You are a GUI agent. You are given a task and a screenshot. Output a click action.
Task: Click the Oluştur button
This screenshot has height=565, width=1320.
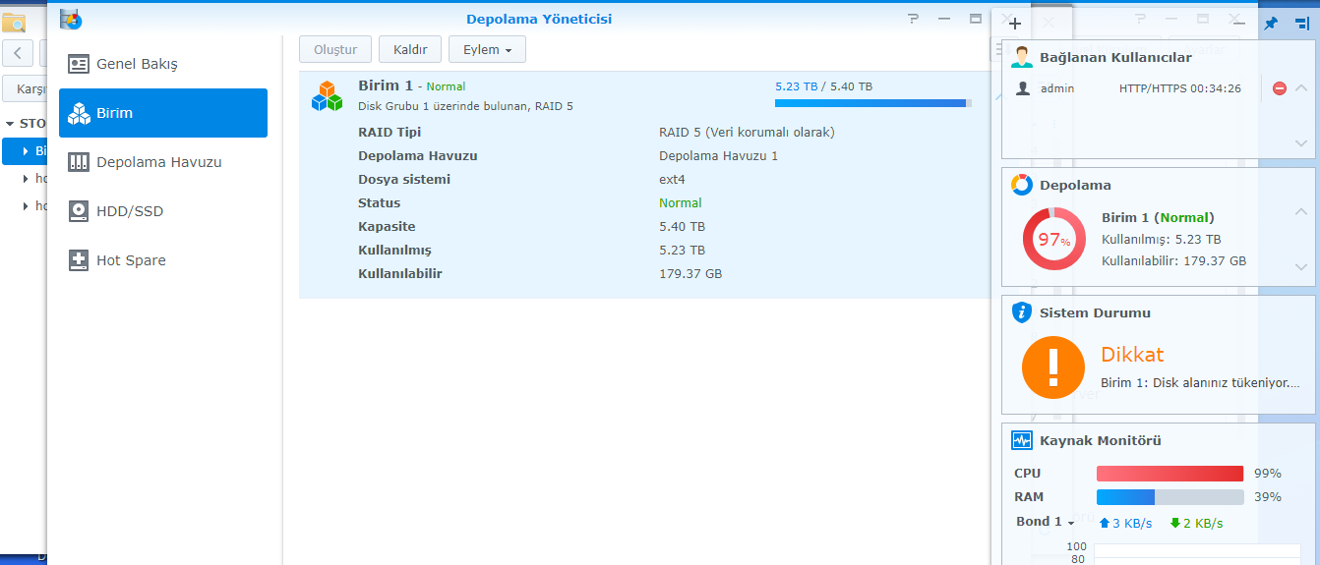335,49
